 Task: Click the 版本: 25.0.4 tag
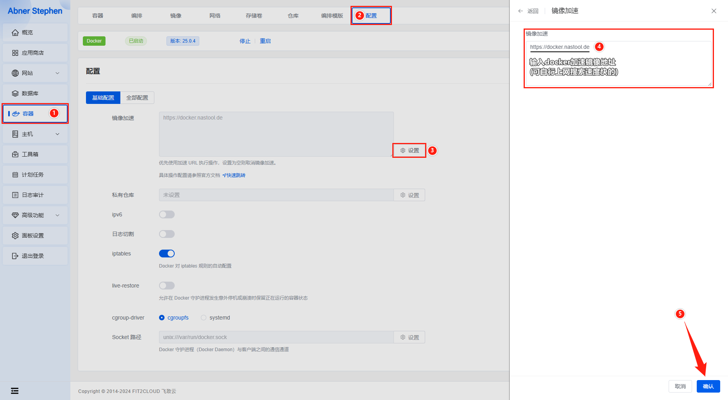tap(183, 41)
